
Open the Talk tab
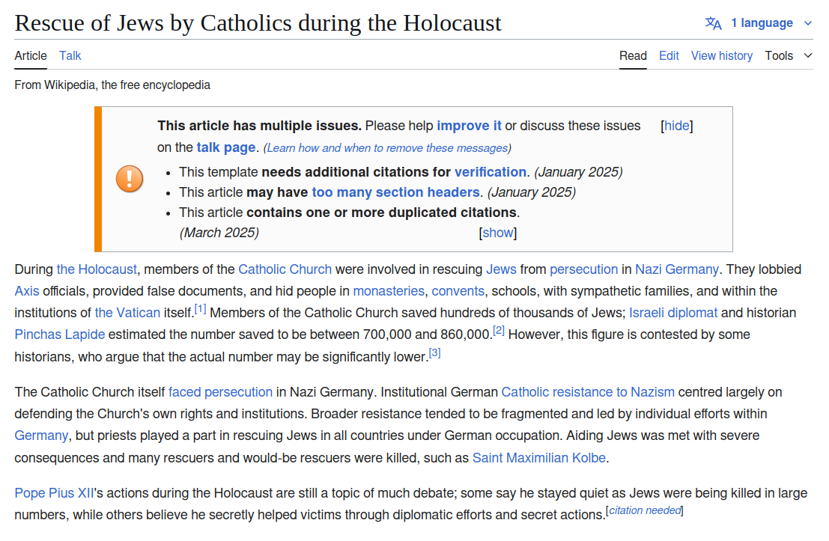click(x=70, y=55)
